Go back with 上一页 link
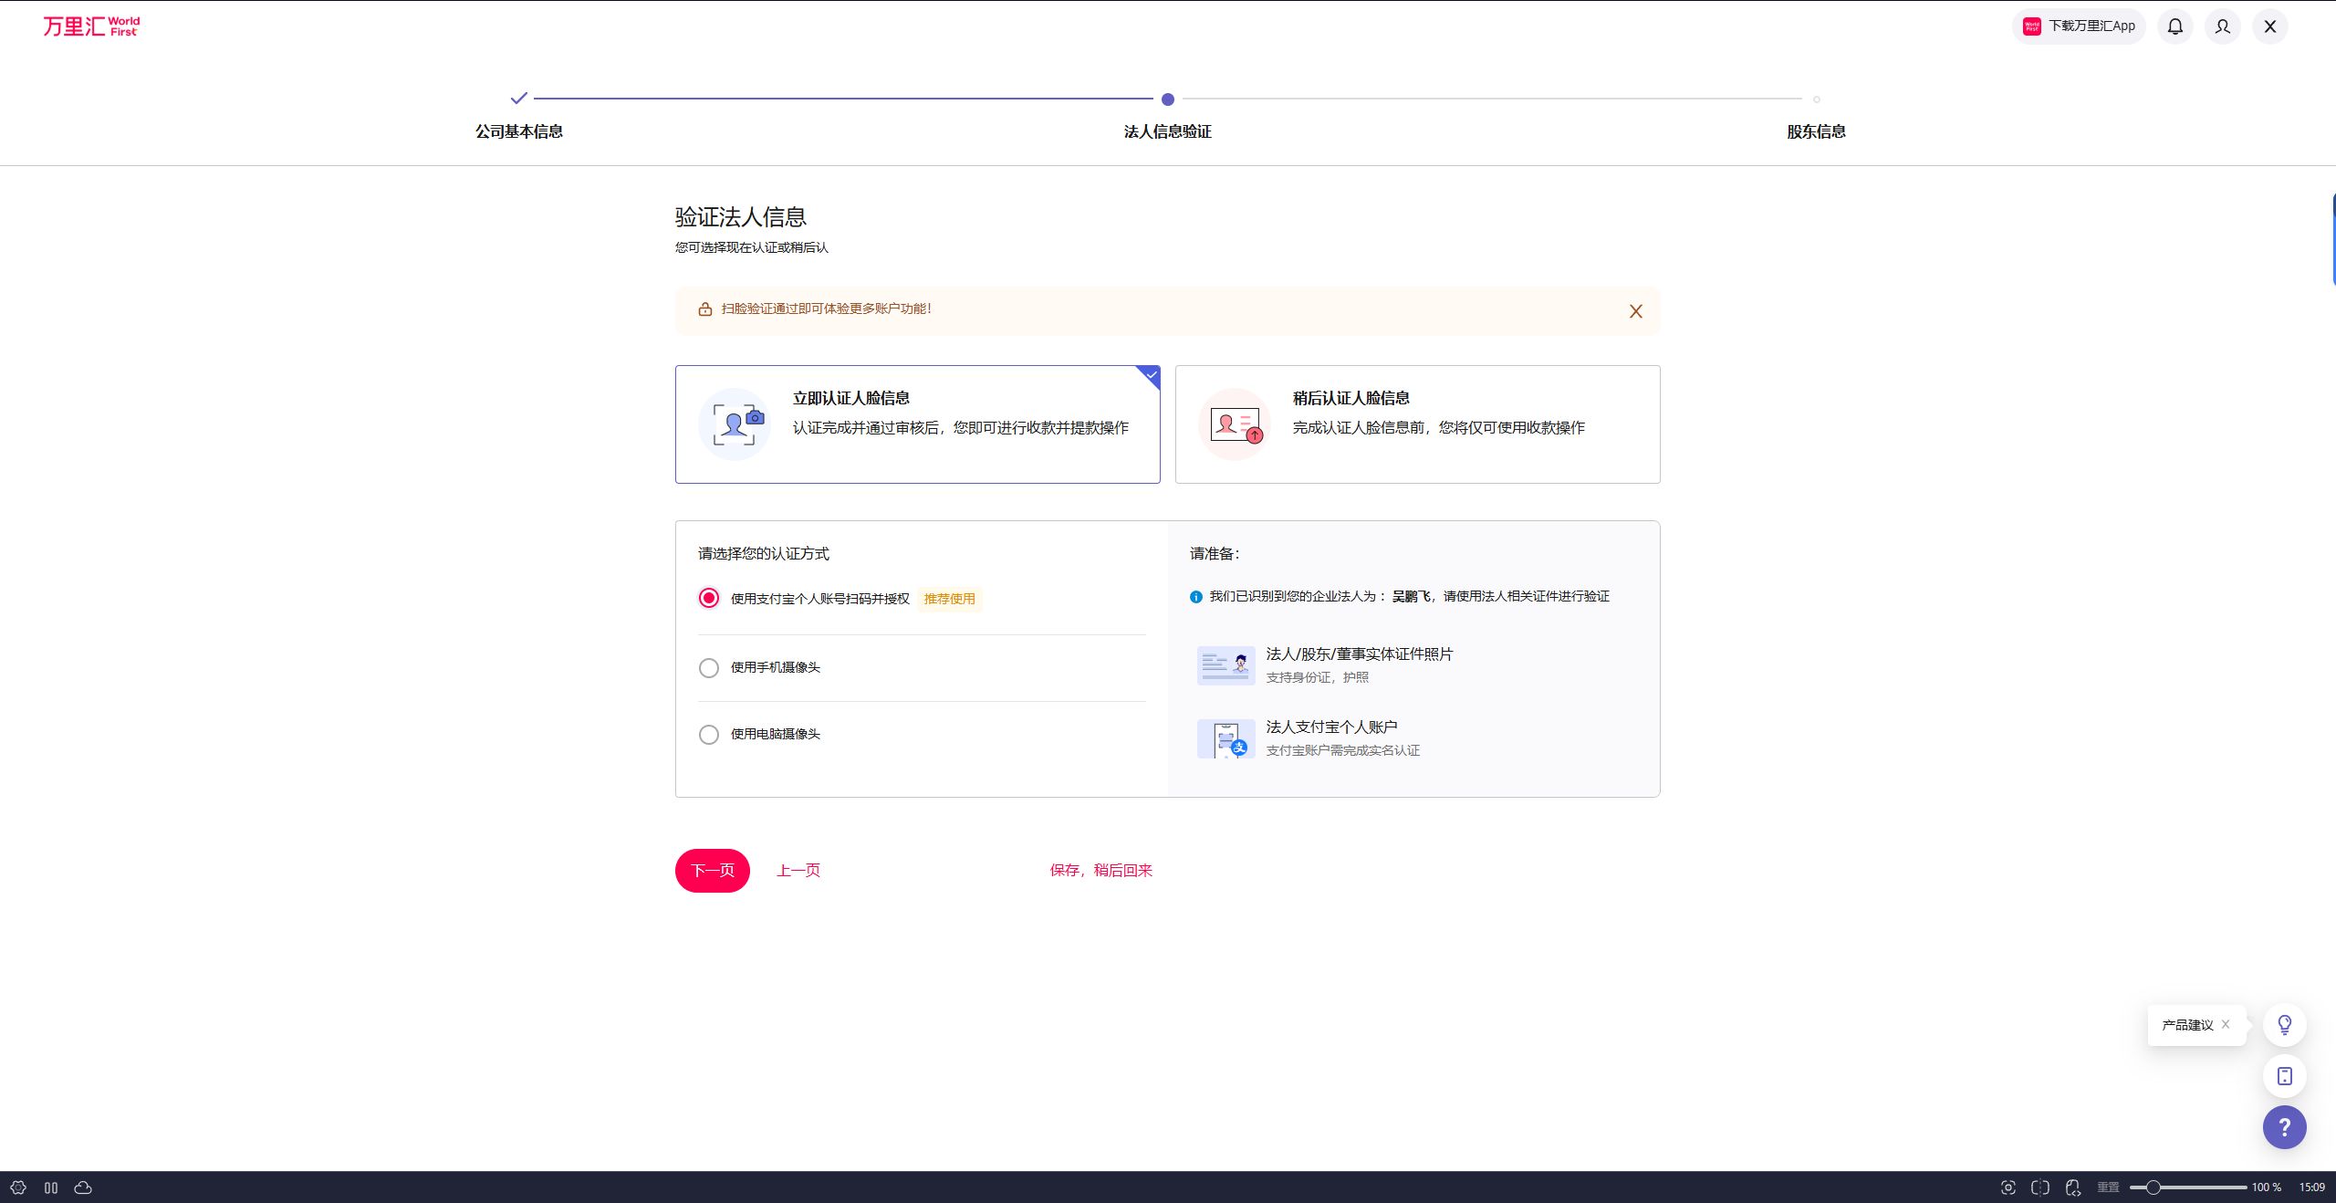The height and width of the screenshot is (1203, 2336). [798, 871]
